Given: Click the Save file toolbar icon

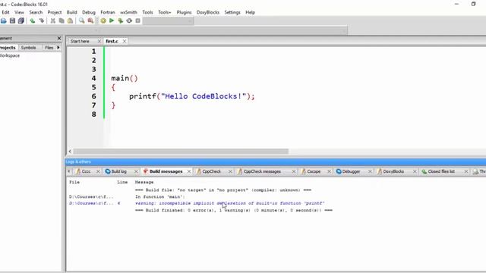Looking at the screenshot, I should (x=12, y=20).
